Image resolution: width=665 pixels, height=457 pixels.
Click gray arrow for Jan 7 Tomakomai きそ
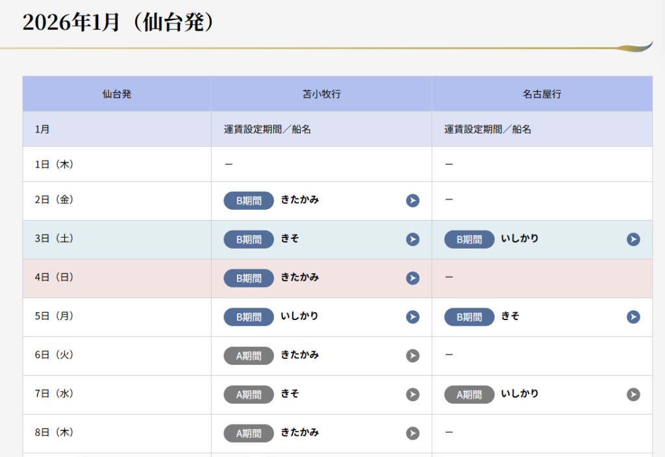tap(412, 395)
